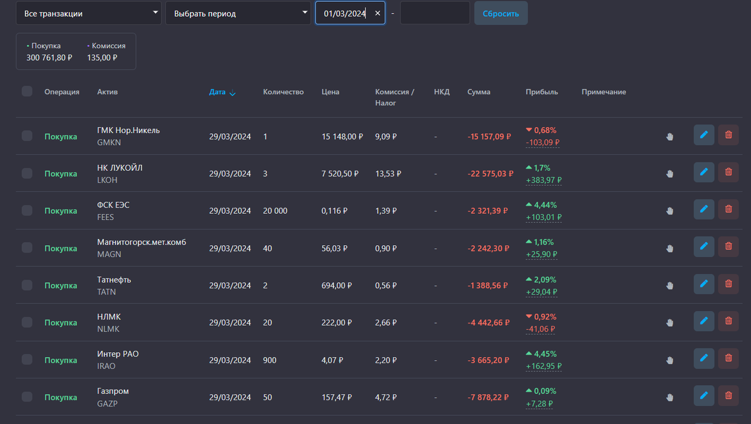This screenshot has width=751, height=424.
Task: Click the Прибыль column header
Action: (542, 92)
